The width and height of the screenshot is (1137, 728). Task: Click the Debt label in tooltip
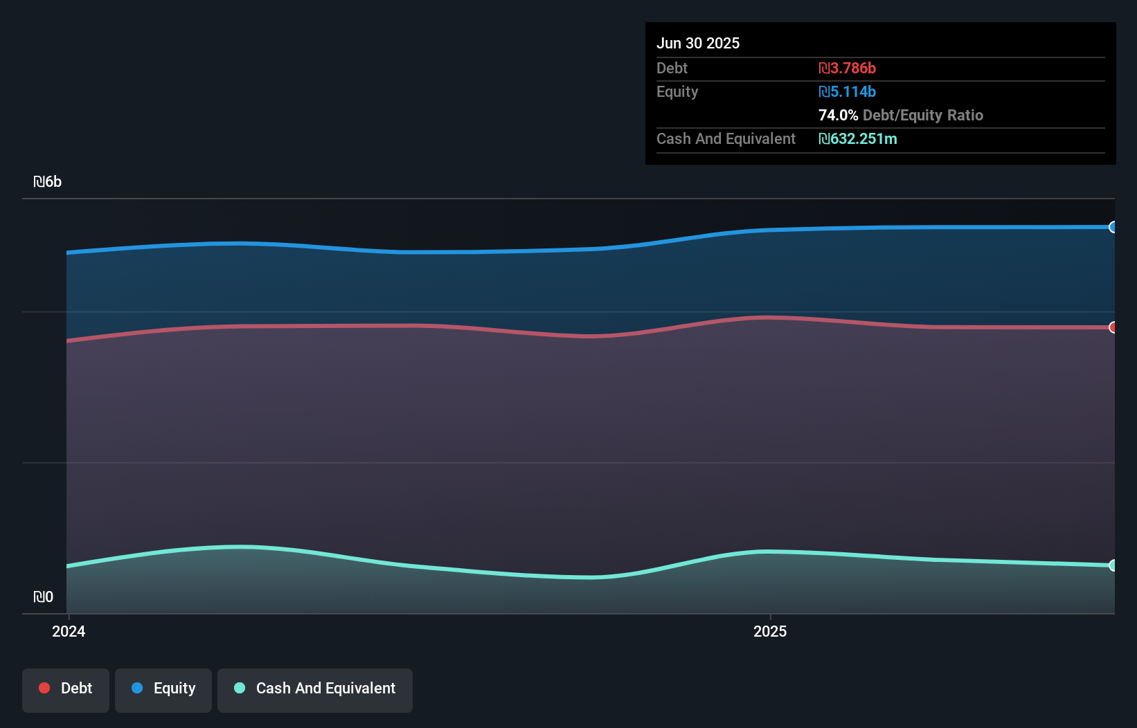[x=672, y=68]
